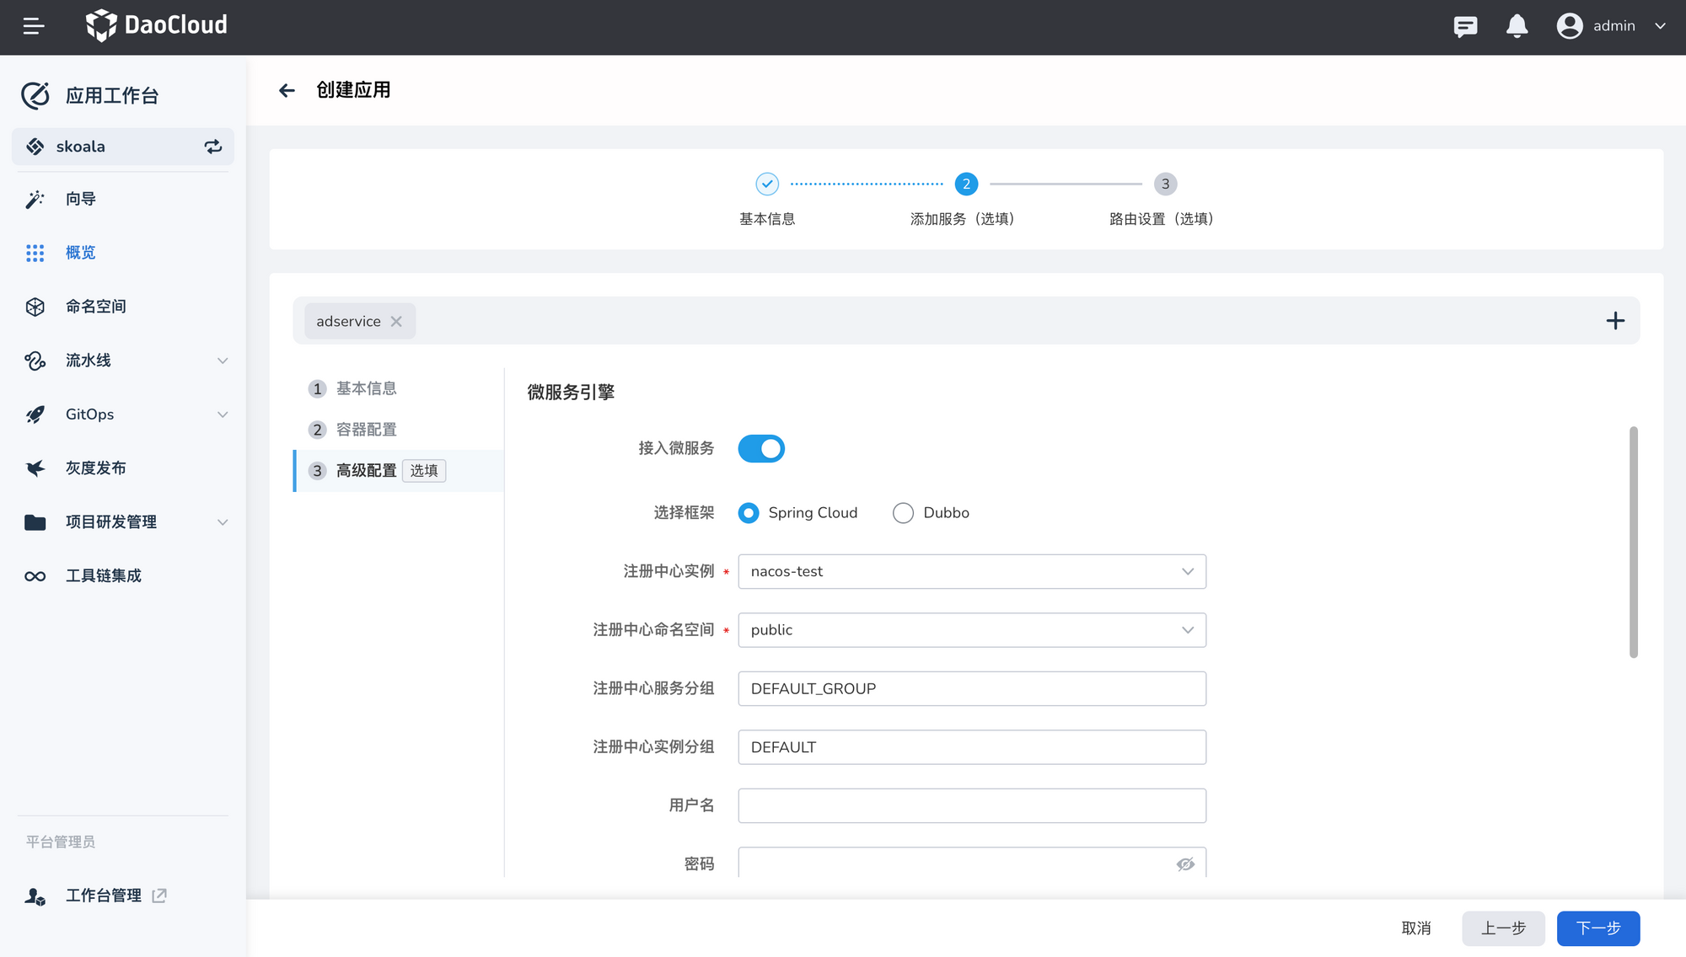This screenshot has width=1686, height=957.
Task: Click step 2 添加服务 circle
Action: [966, 184]
